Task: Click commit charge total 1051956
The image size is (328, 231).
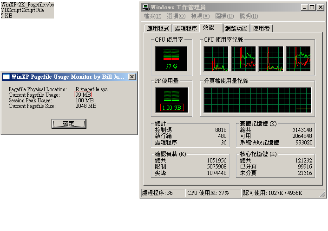Action: click(x=216, y=160)
